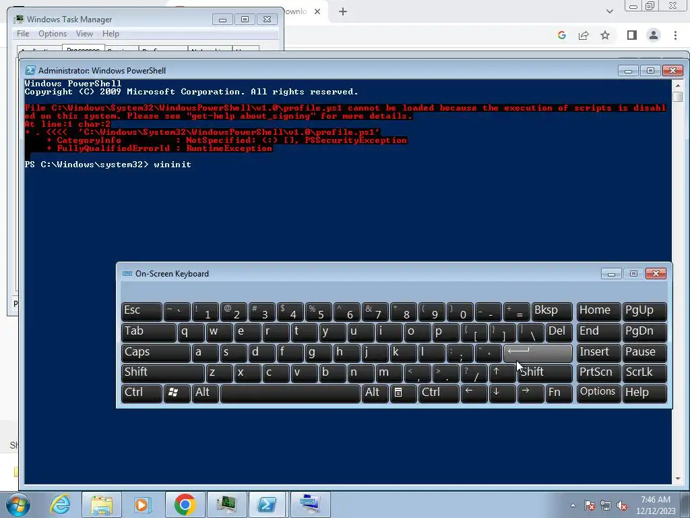Click the PrtScn key

[598, 373]
